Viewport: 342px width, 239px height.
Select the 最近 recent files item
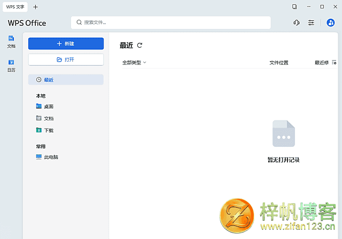(x=66, y=80)
